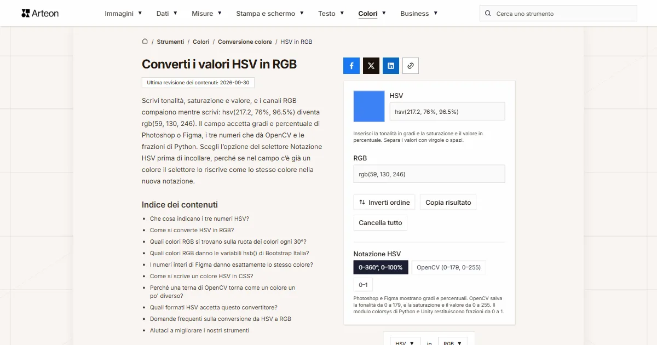Click the search magnifier icon
This screenshot has width=657, height=345.
pos(488,14)
